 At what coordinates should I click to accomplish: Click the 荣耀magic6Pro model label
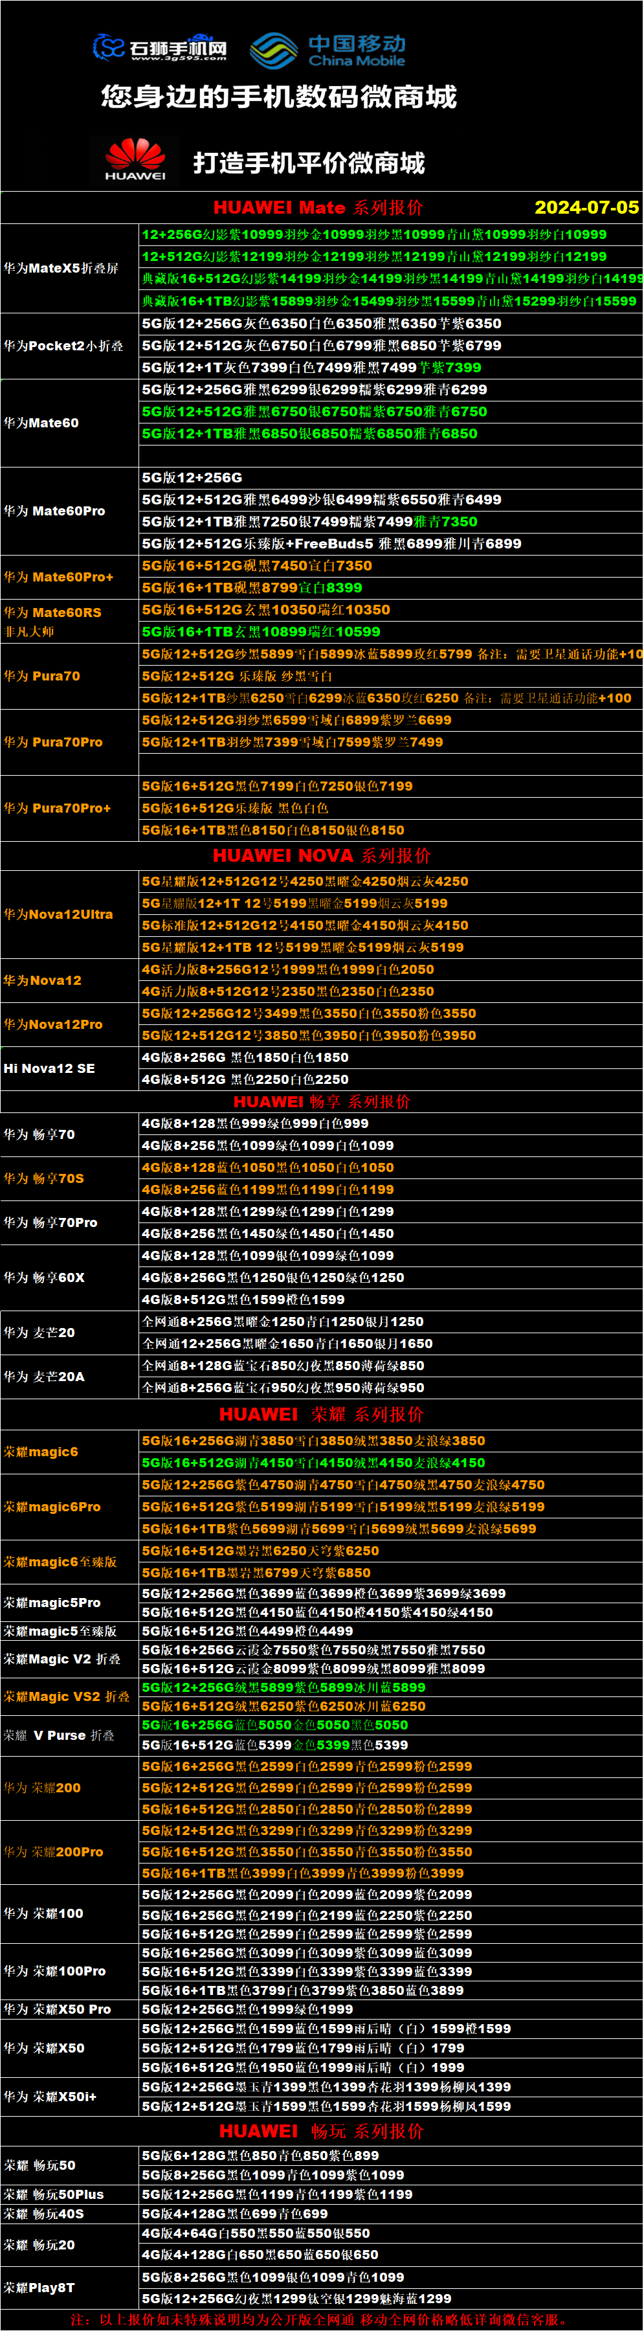tap(52, 1507)
